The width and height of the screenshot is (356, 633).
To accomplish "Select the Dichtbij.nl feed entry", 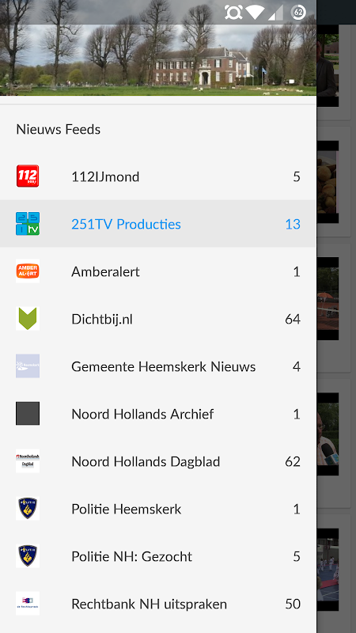I will [x=157, y=319].
